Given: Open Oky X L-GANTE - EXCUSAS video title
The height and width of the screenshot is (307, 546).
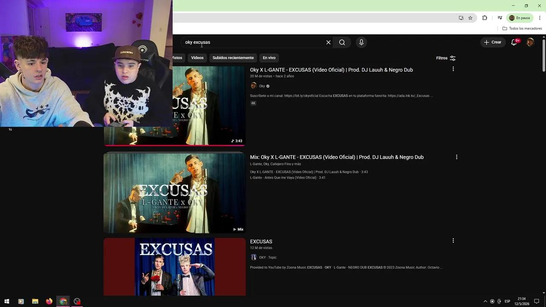Looking at the screenshot, I should tap(331, 70).
